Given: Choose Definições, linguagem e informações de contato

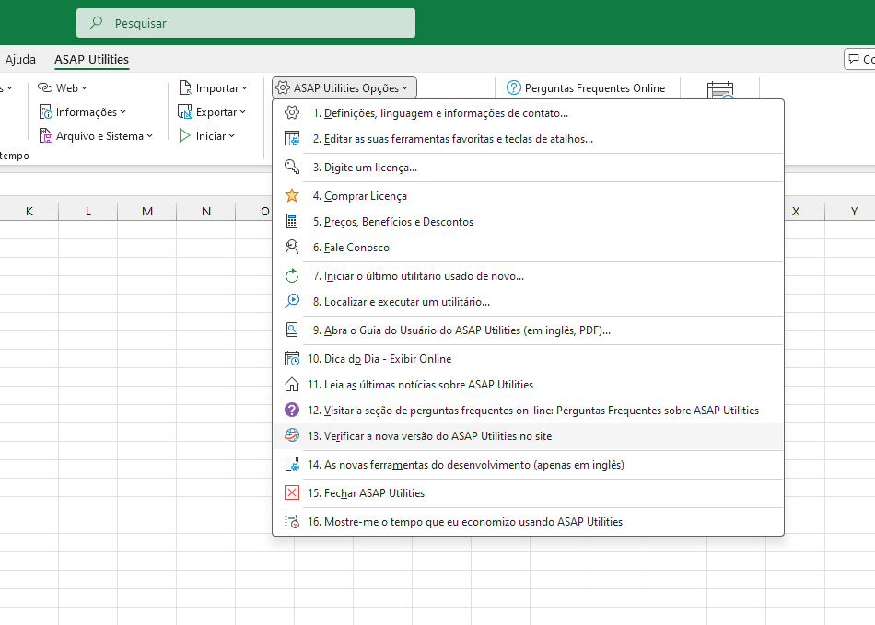Looking at the screenshot, I should (x=528, y=112).
